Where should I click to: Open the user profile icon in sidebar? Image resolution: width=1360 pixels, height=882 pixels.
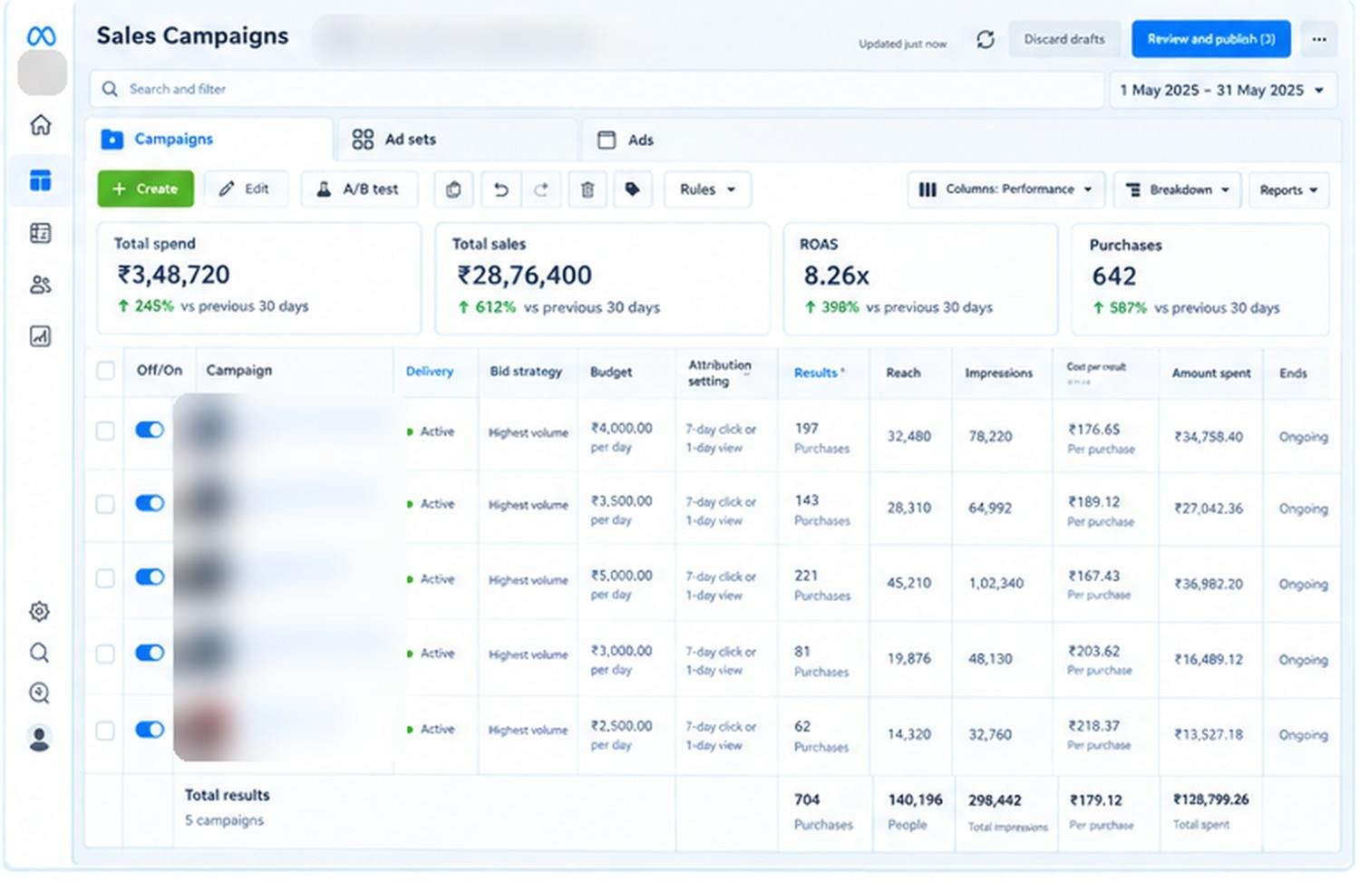point(39,738)
